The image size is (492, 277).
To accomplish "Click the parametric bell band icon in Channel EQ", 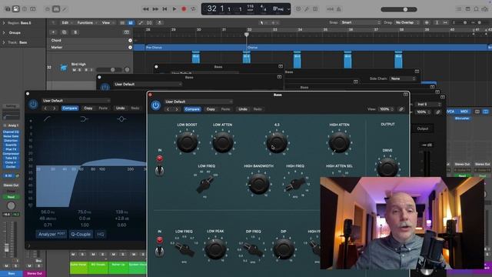I will 121,118.
